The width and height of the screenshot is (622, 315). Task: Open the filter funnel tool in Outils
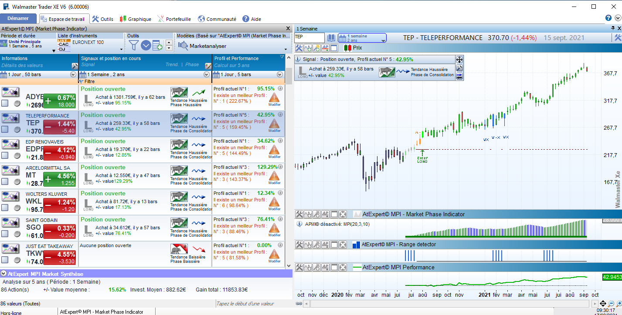[134, 45]
